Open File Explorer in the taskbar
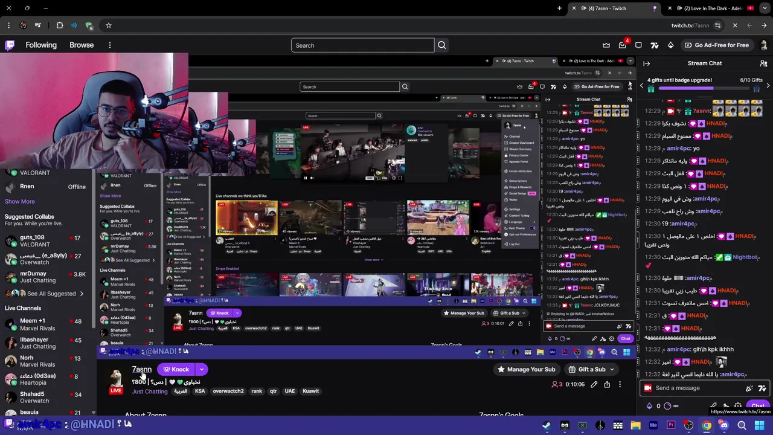 tap(635, 426)
